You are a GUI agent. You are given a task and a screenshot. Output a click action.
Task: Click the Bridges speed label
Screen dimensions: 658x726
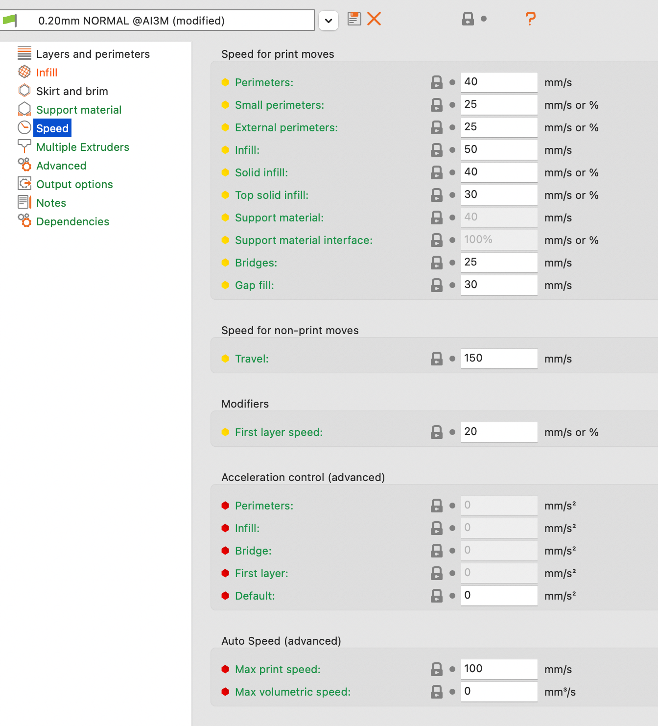pos(256,263)
